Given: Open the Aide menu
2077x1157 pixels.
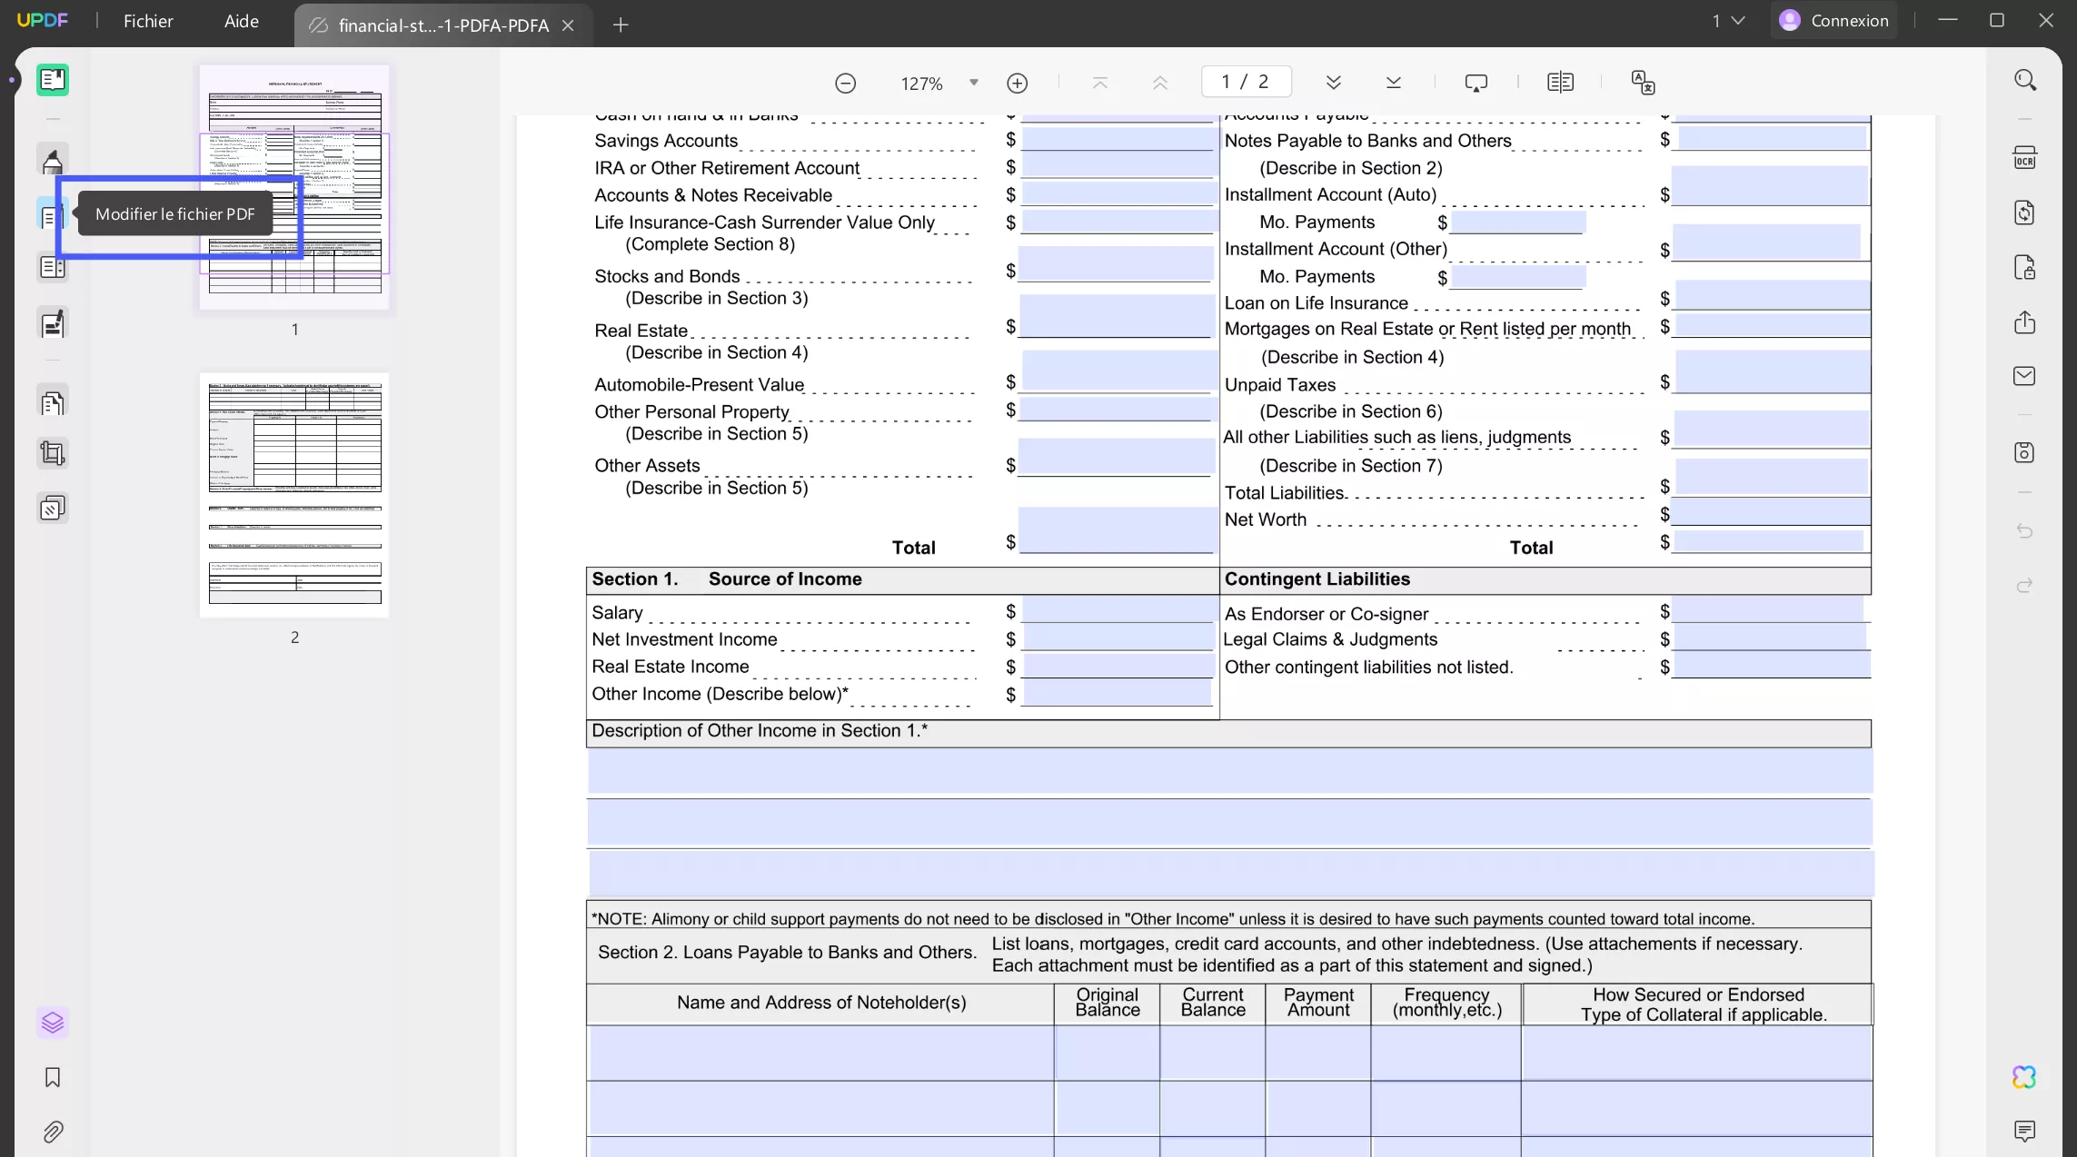Looking at the screenshot, I should tap(241, 21).
